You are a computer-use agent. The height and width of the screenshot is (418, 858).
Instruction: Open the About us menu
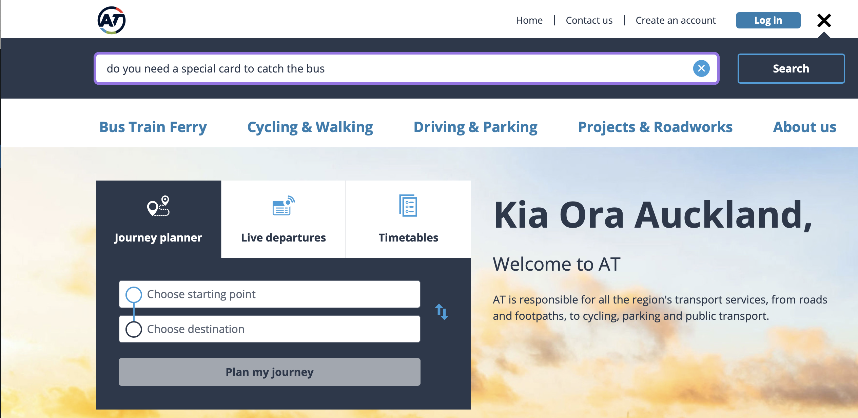pyautogui.click(x=804, y=127)
